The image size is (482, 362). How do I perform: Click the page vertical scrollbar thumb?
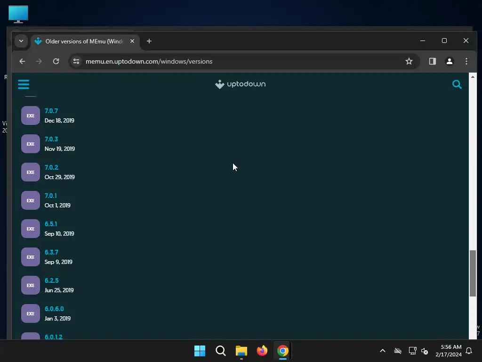pyautogui.click(x=473, y=273)
